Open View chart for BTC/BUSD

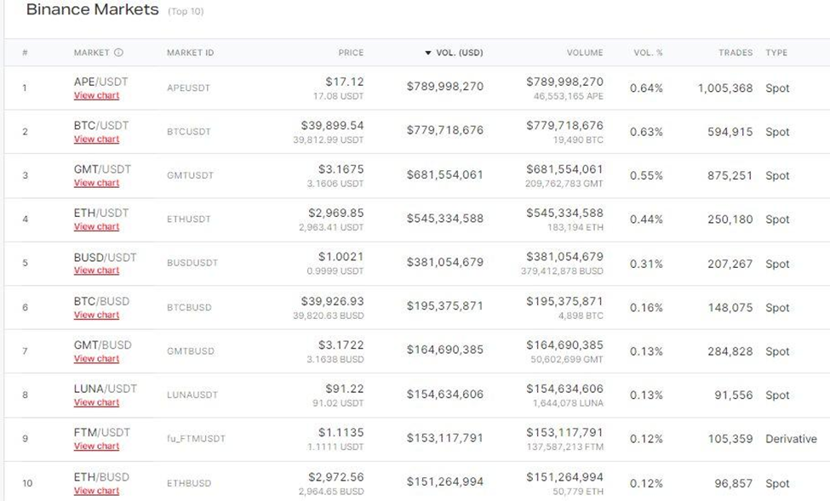coord(96,316)
